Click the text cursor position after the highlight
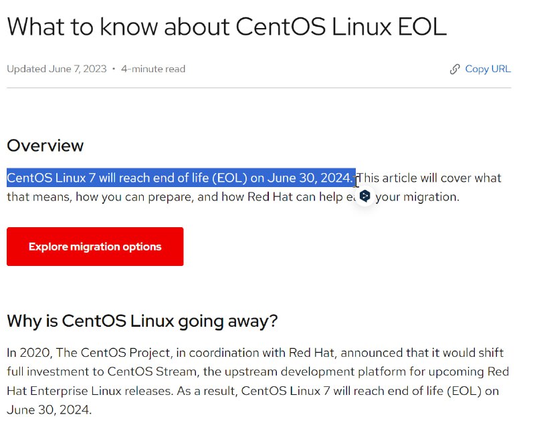The height and width of the screenshot is (431, 535). (356, 179)
